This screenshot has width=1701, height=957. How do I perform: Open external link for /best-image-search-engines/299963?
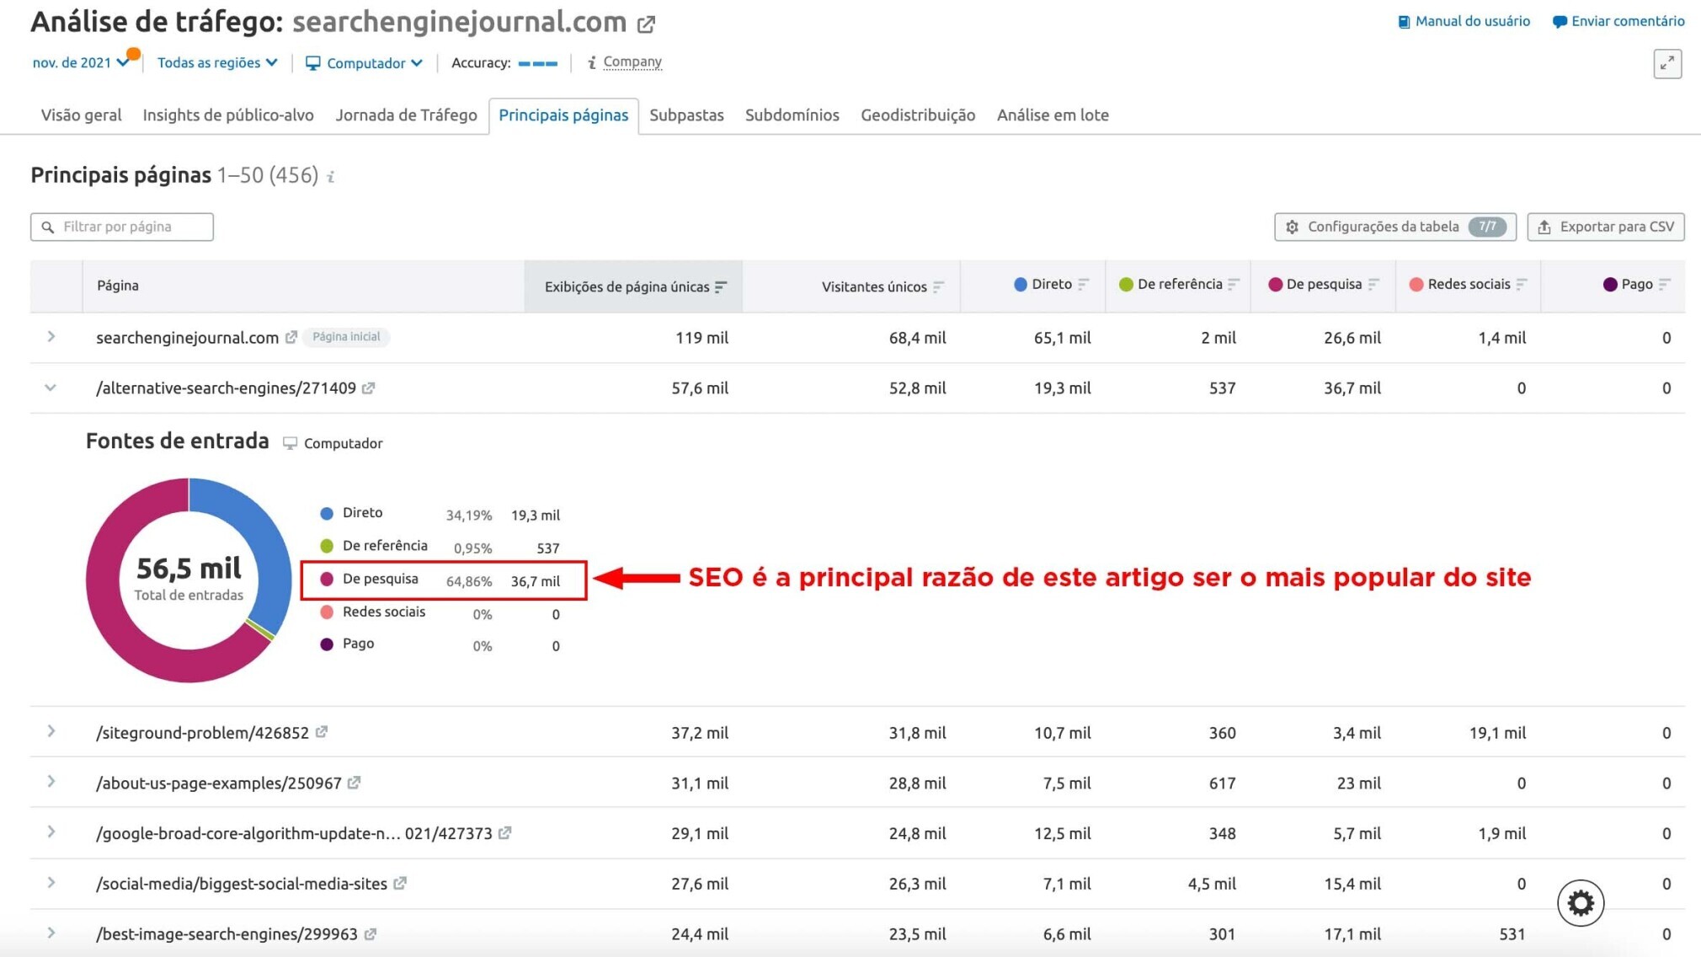[371, 933]
